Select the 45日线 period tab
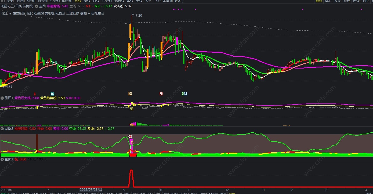The image size is (373, 194). point(119,1)
